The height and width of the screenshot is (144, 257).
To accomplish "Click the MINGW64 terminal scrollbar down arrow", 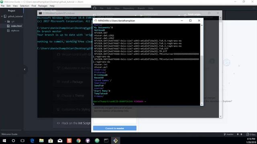I will pos(202,104).
